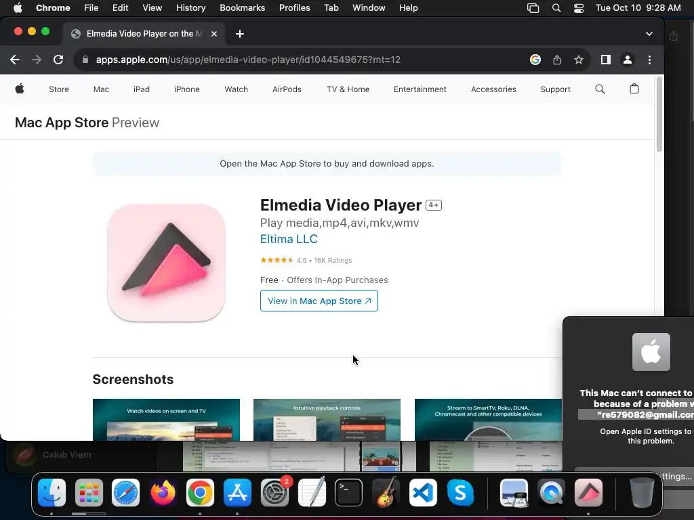This screenshot has width=694, height=520.
Task: Click the date and time in menu bar
Action: [638, 8]
